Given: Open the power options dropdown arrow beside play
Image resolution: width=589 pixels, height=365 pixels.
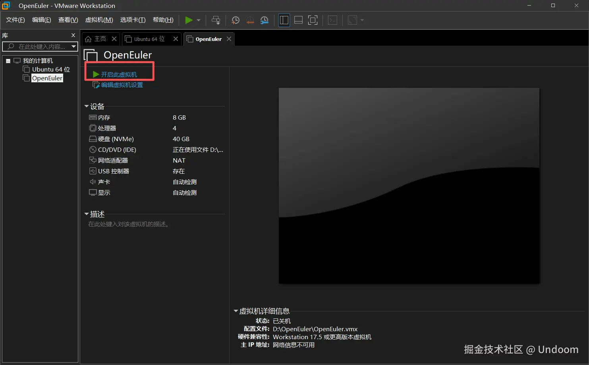Looking at the screenshot, I should [x=199, y=20].
